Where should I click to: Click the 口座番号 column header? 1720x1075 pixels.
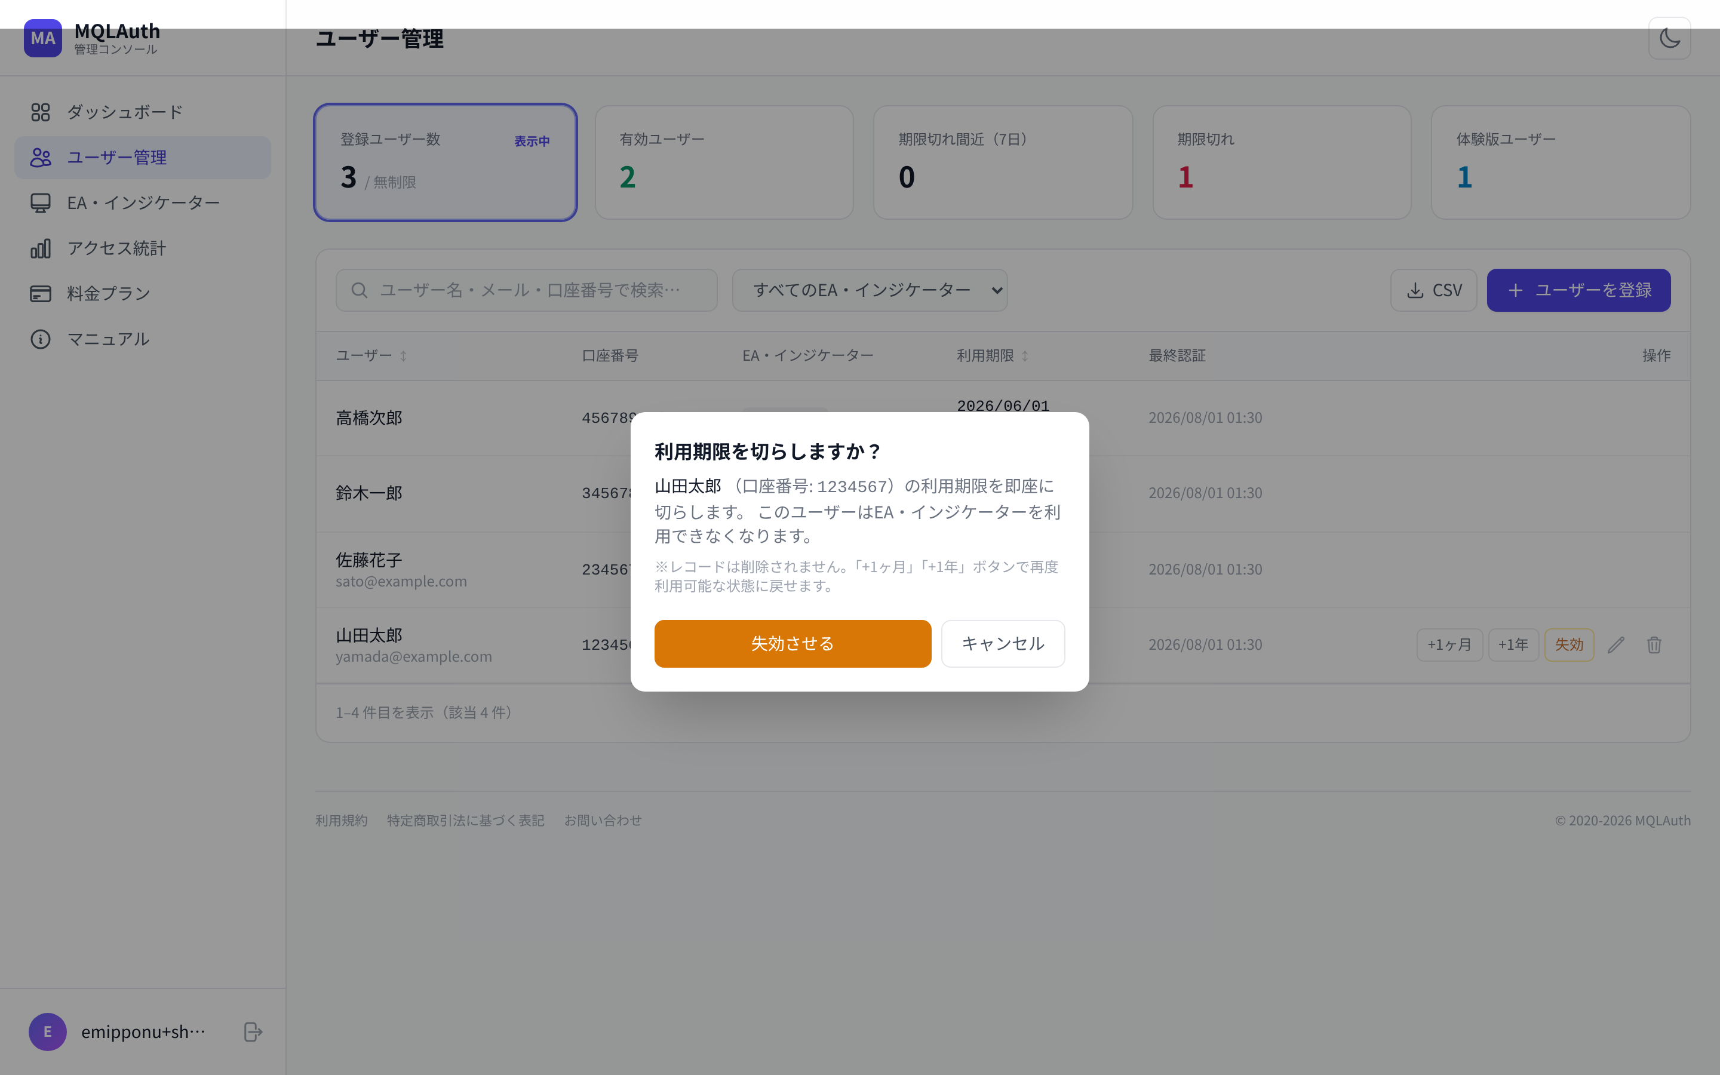pyautogui.click(x=610, y=355)
